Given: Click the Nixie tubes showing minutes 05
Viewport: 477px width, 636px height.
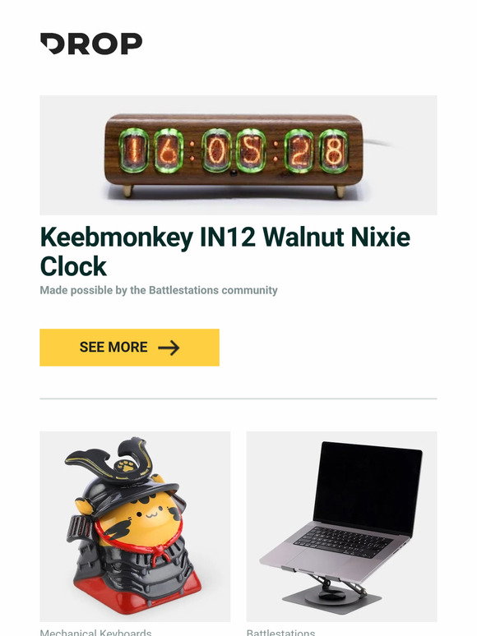Looking at the screenshot, I should [234, 151].
